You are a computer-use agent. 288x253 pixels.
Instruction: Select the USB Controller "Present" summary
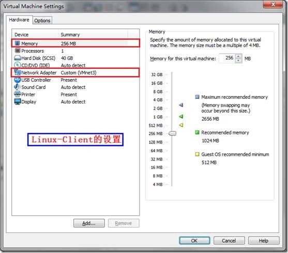69,80
